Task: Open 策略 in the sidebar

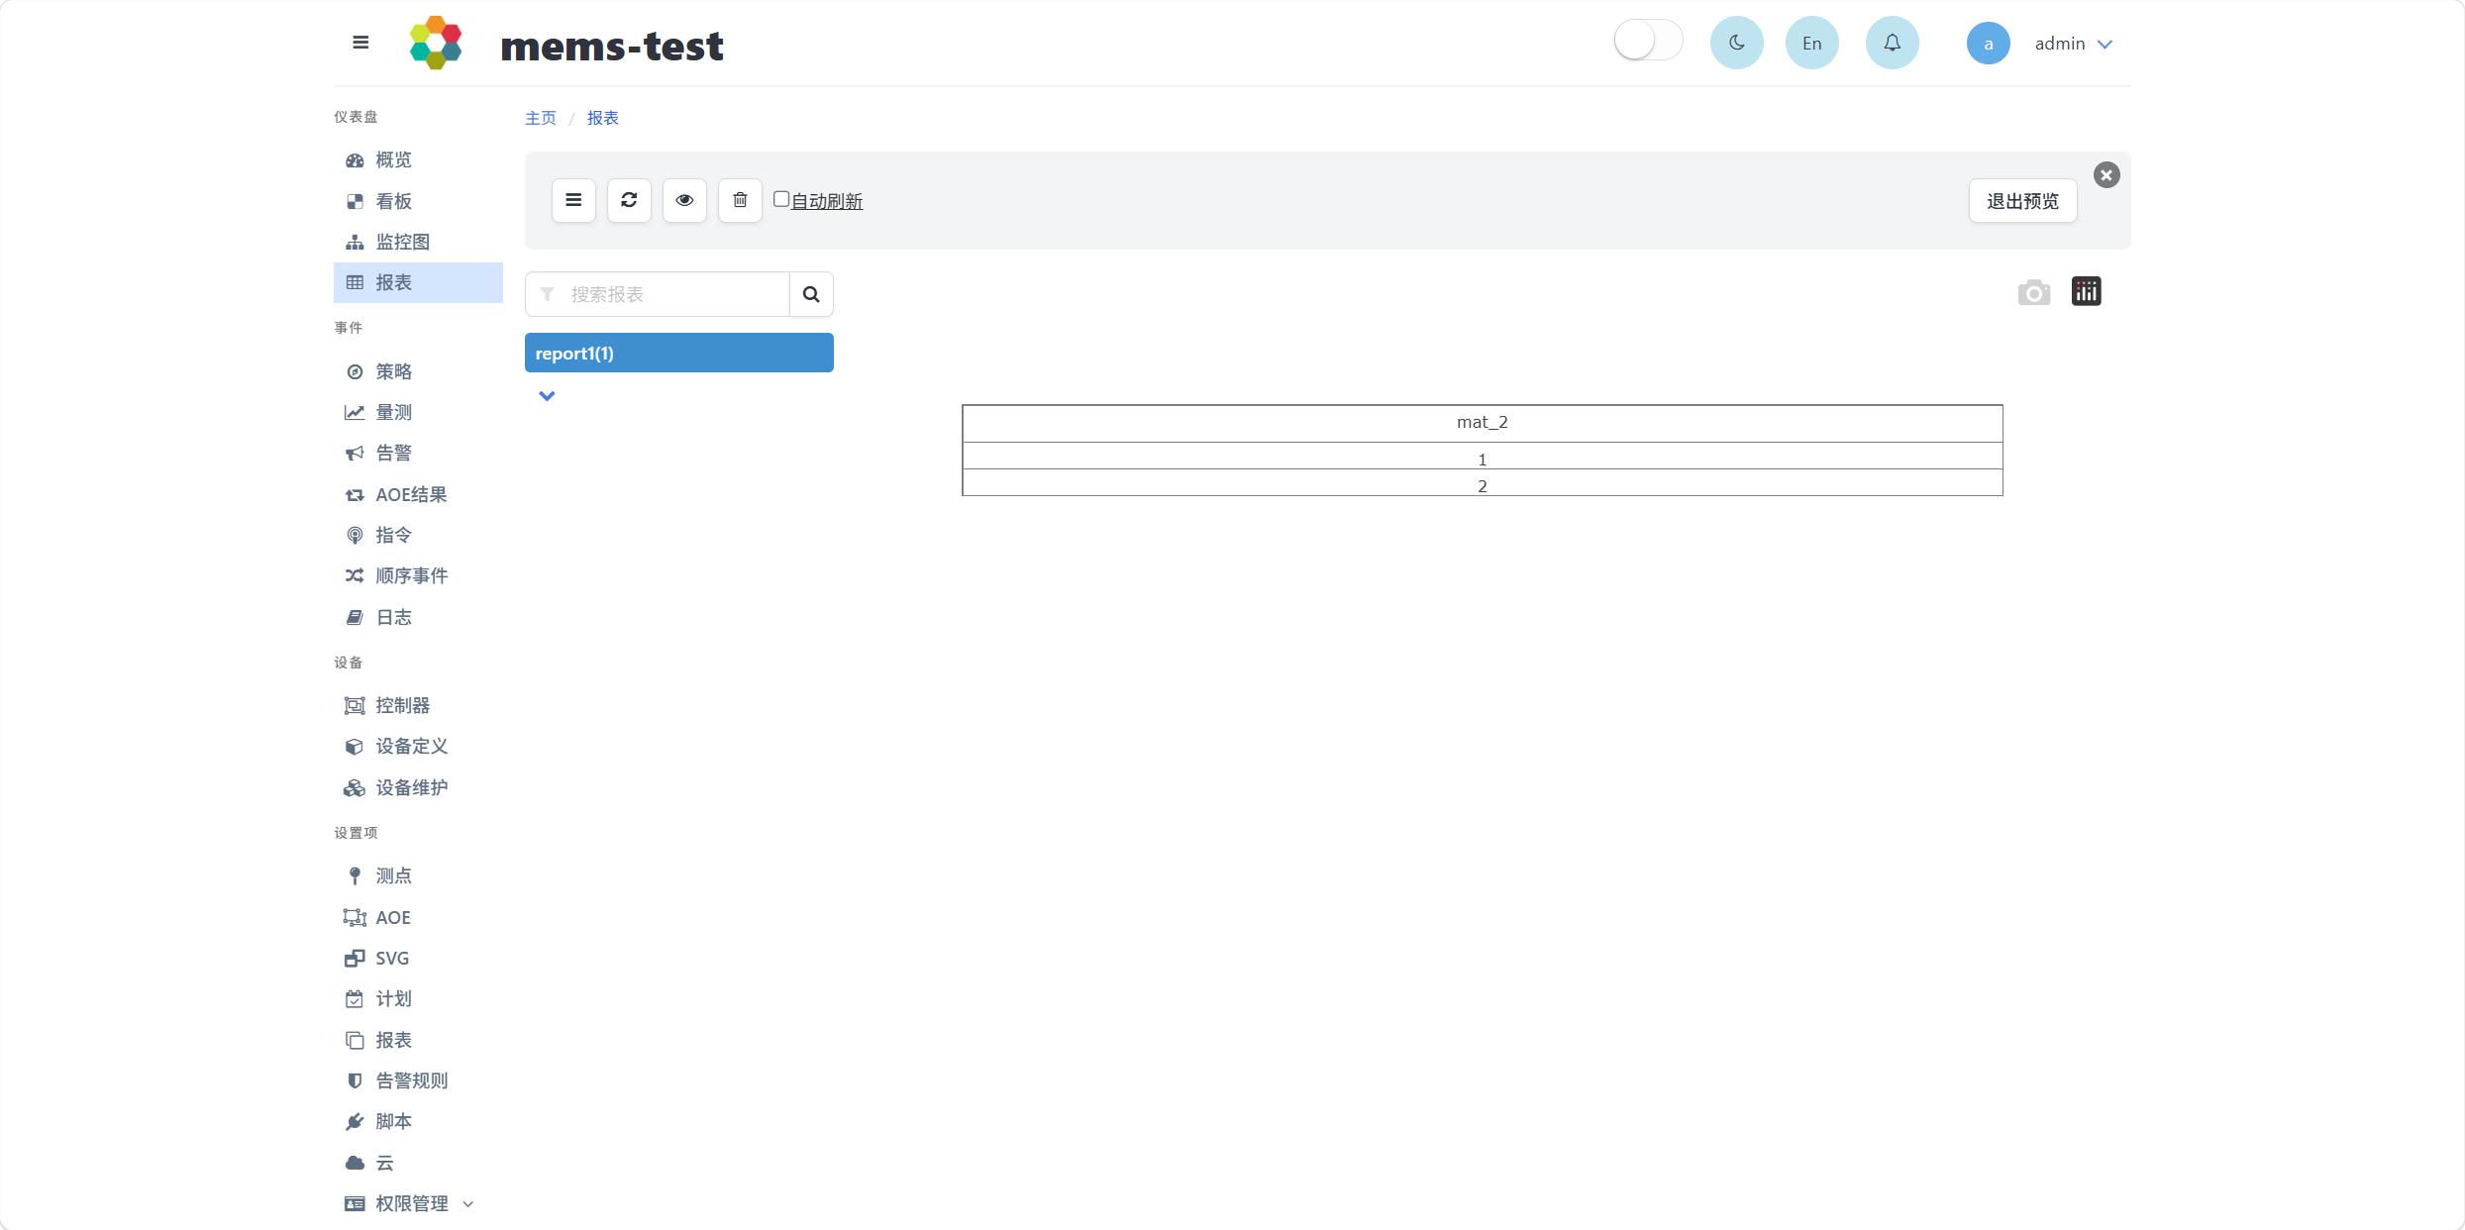Action: click(x=418, y=371)
